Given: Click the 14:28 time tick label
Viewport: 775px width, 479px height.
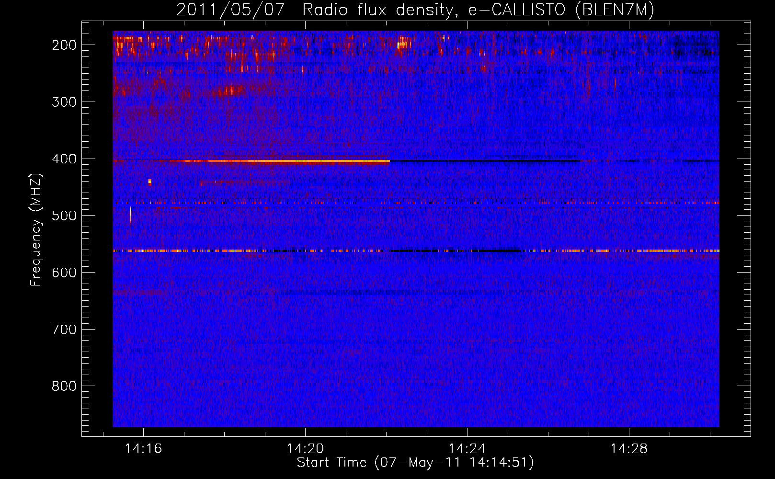Looking at the screenshot, I should (x=629, y=448).
